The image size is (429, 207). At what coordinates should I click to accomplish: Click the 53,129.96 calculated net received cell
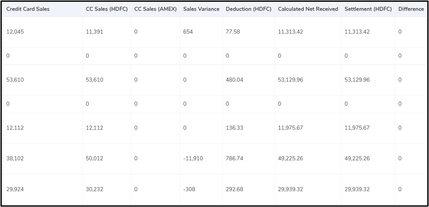tap(290, 80)
